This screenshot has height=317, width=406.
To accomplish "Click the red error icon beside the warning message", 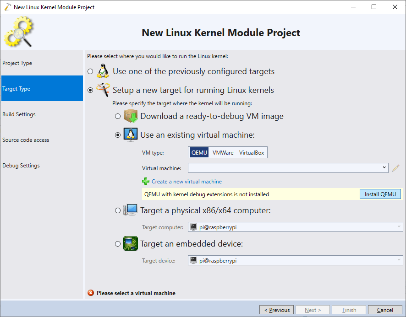I will coord(90,293).
